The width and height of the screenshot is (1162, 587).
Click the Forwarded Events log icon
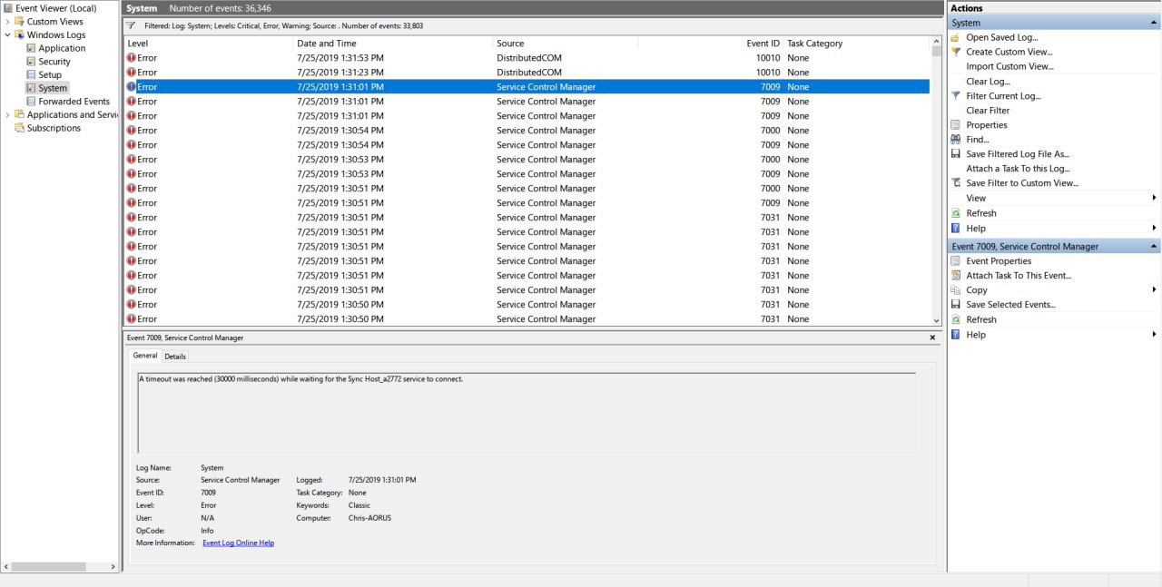click(x=32, y=102)
